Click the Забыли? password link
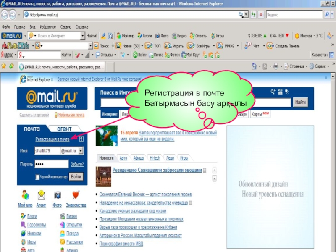The height and width of the screenshot is (252, 336). [77, 164]
